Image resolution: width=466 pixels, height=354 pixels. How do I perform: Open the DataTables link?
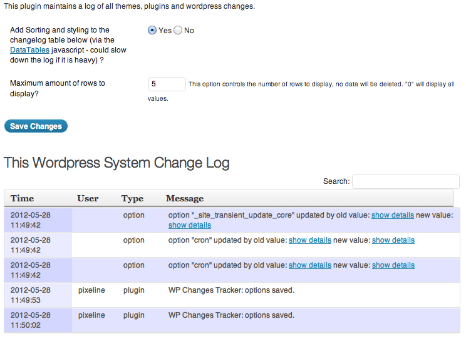click(x=29, y=50)
